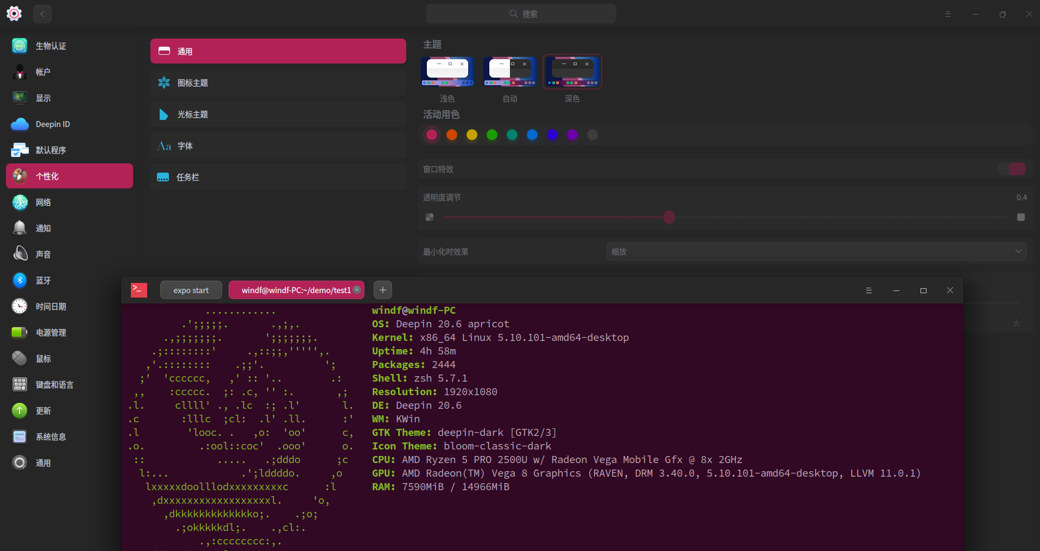Open the 时间日期 clock icon
Image resolution: width=1040 pixels, height=551 pixels.
click(x=20, y=306)
